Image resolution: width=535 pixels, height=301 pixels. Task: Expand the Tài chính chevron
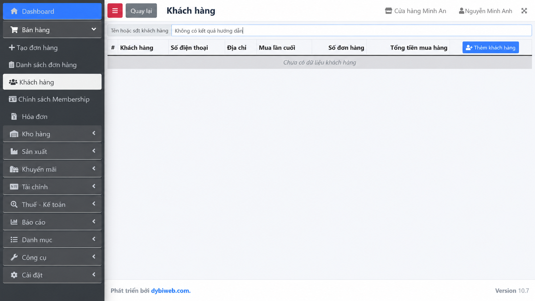coord(94,186)
